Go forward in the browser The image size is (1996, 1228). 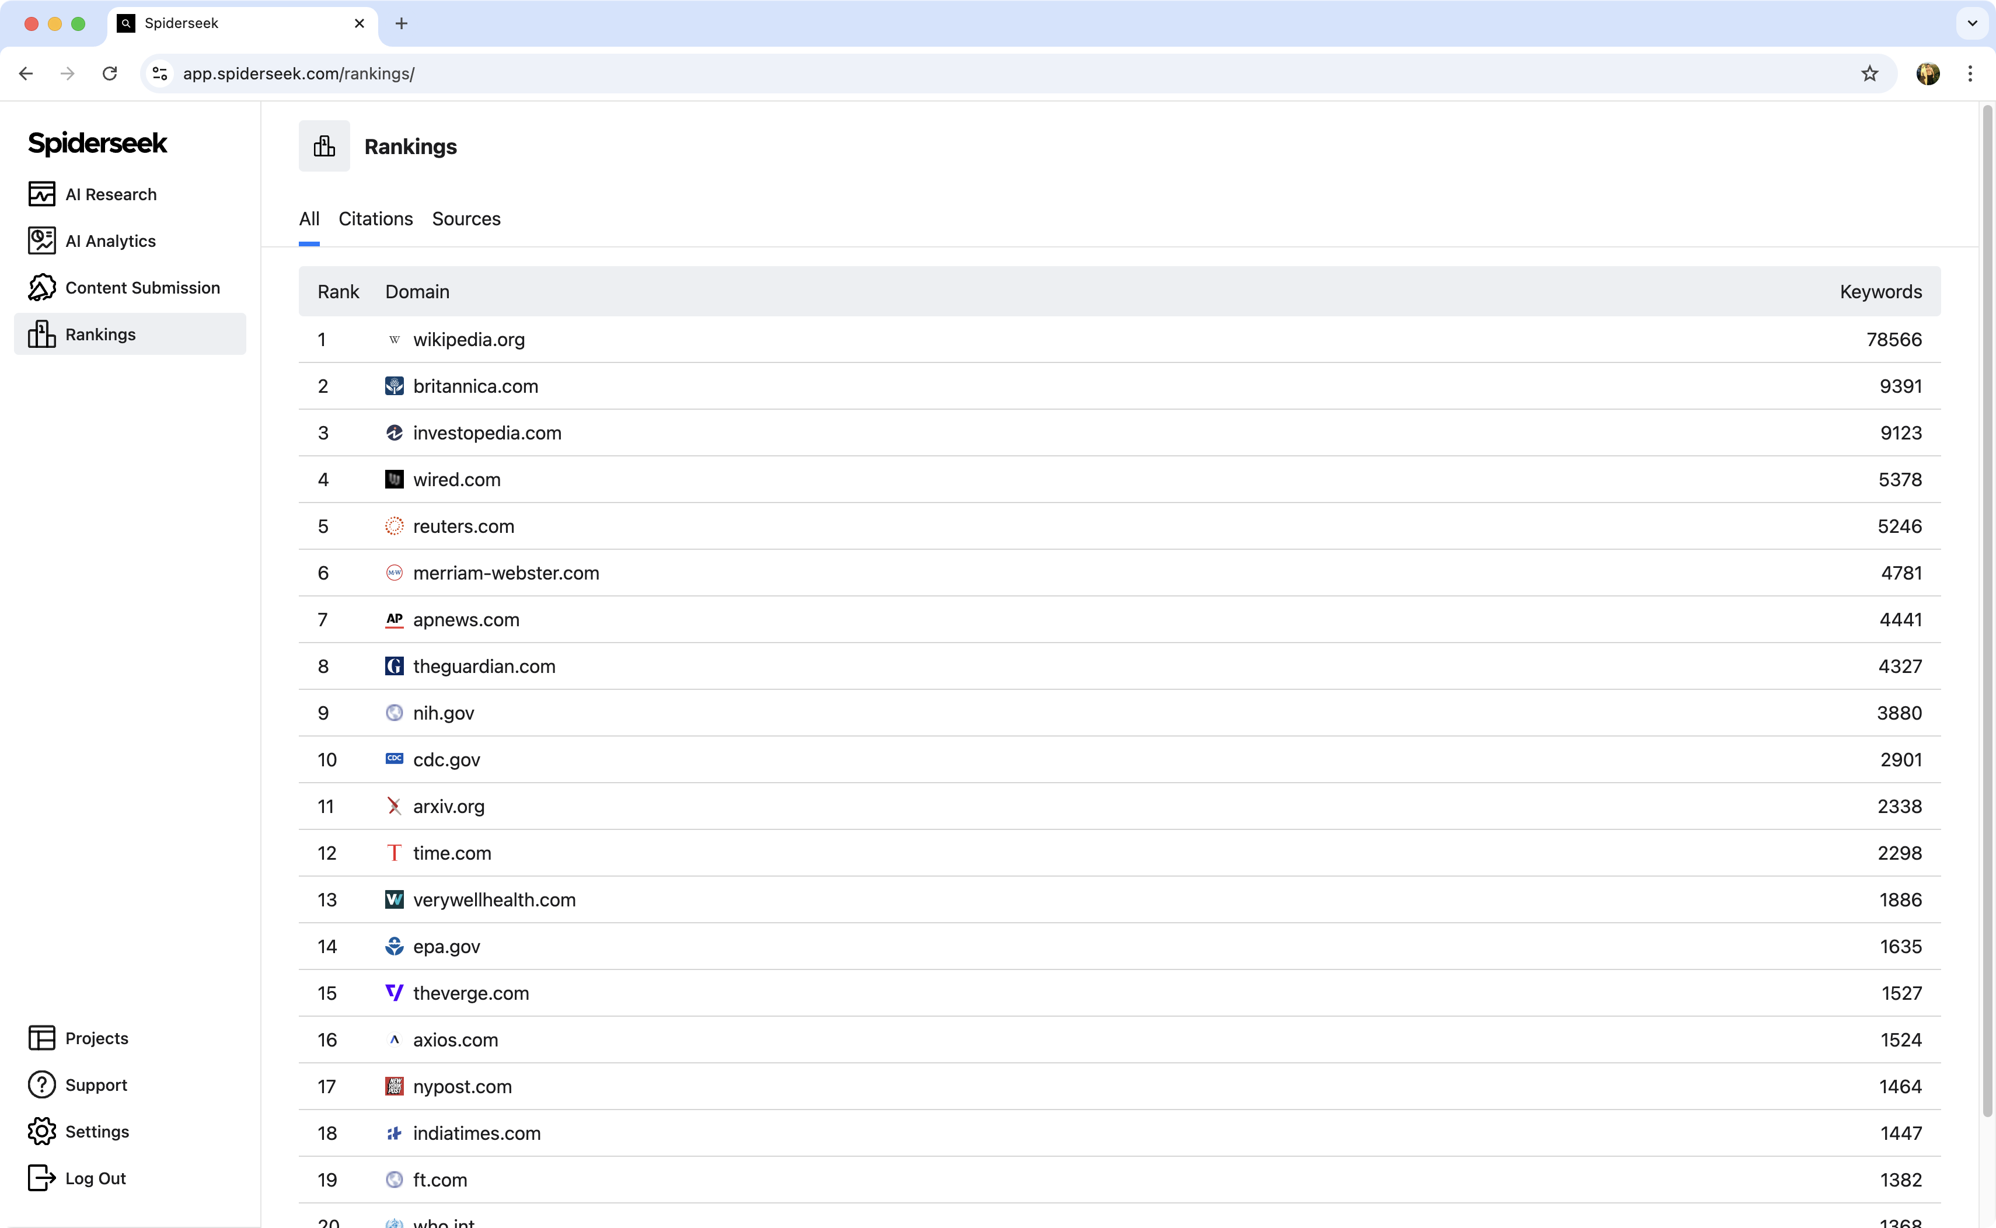tap(68, 74)
